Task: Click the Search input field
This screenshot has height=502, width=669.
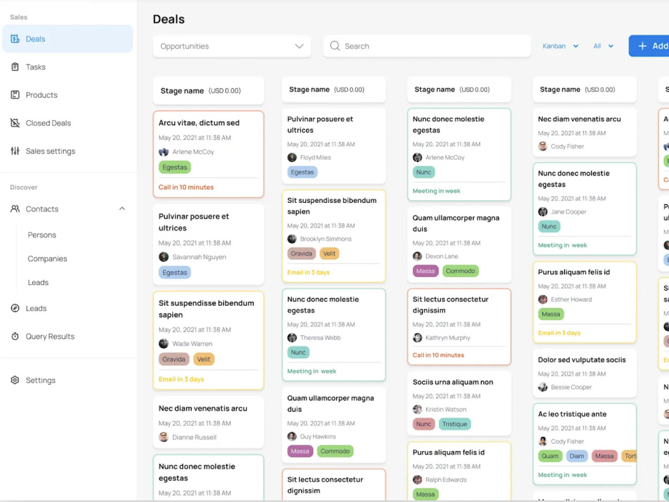Action: (x=427, y=46)
